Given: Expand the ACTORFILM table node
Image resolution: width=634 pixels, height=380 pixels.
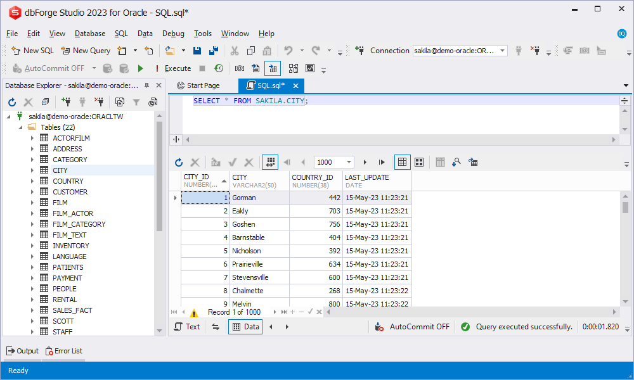Looking at the screenshot, I should (x=32, y=138).
